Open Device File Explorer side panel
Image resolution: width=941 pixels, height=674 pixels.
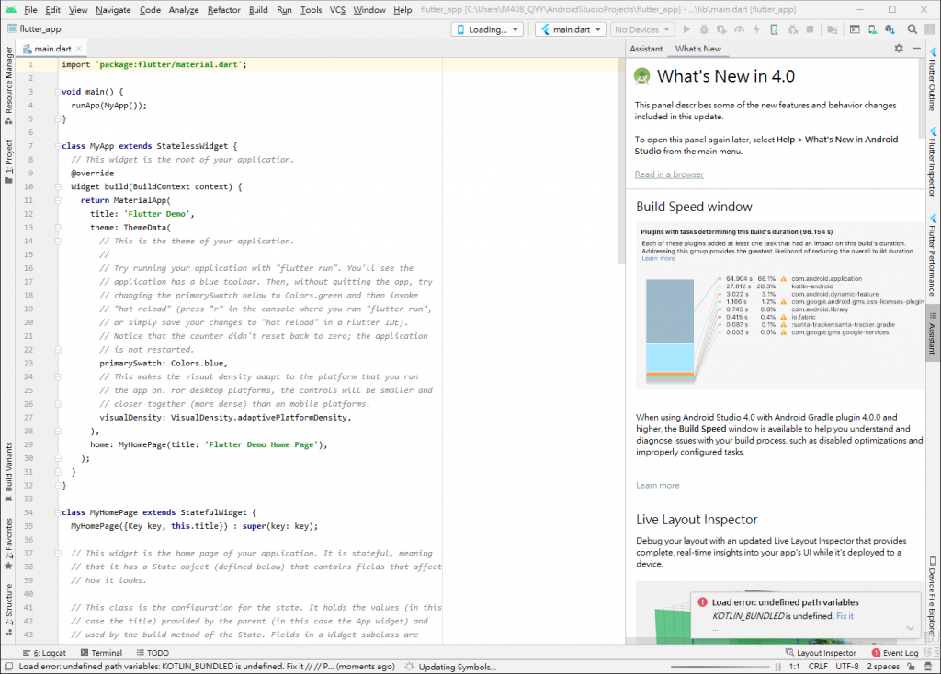[x=933, y=597]
